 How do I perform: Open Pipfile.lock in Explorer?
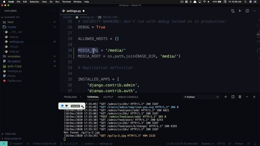click(x=15, y=81)
